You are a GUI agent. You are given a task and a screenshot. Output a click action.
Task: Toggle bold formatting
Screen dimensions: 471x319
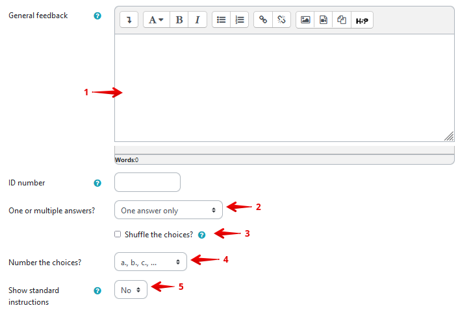pyautogui.click(x=179, y=20)
